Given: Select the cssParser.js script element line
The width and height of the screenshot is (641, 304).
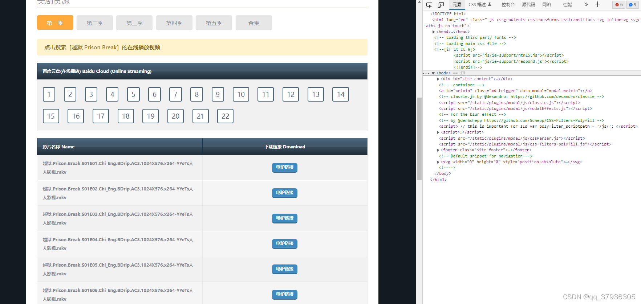Looking at the screenshot, I should tap(512, 138).
